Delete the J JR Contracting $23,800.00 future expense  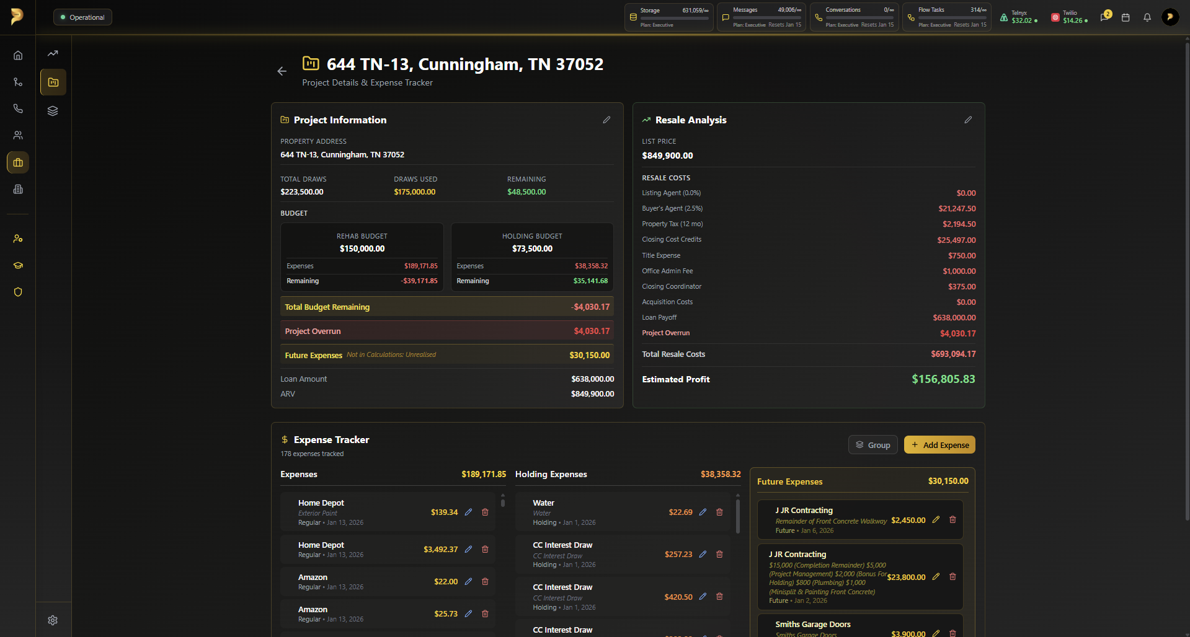[952, 576]
